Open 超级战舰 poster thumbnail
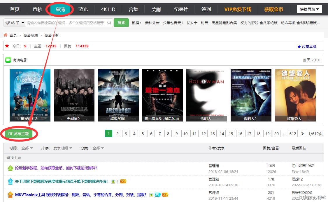 pyautogui.click(x=118, y=95)
